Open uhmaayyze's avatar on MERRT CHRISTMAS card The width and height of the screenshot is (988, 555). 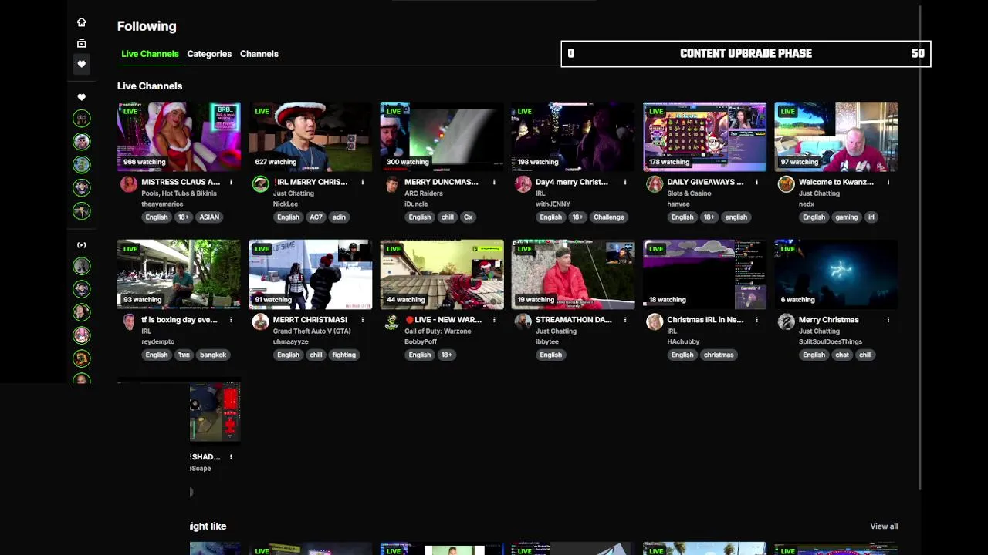click(260, 321)
